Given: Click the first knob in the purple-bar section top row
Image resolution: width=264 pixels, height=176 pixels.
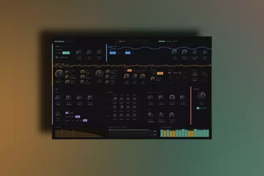Looking at the screenshot, I should [58, 98].
